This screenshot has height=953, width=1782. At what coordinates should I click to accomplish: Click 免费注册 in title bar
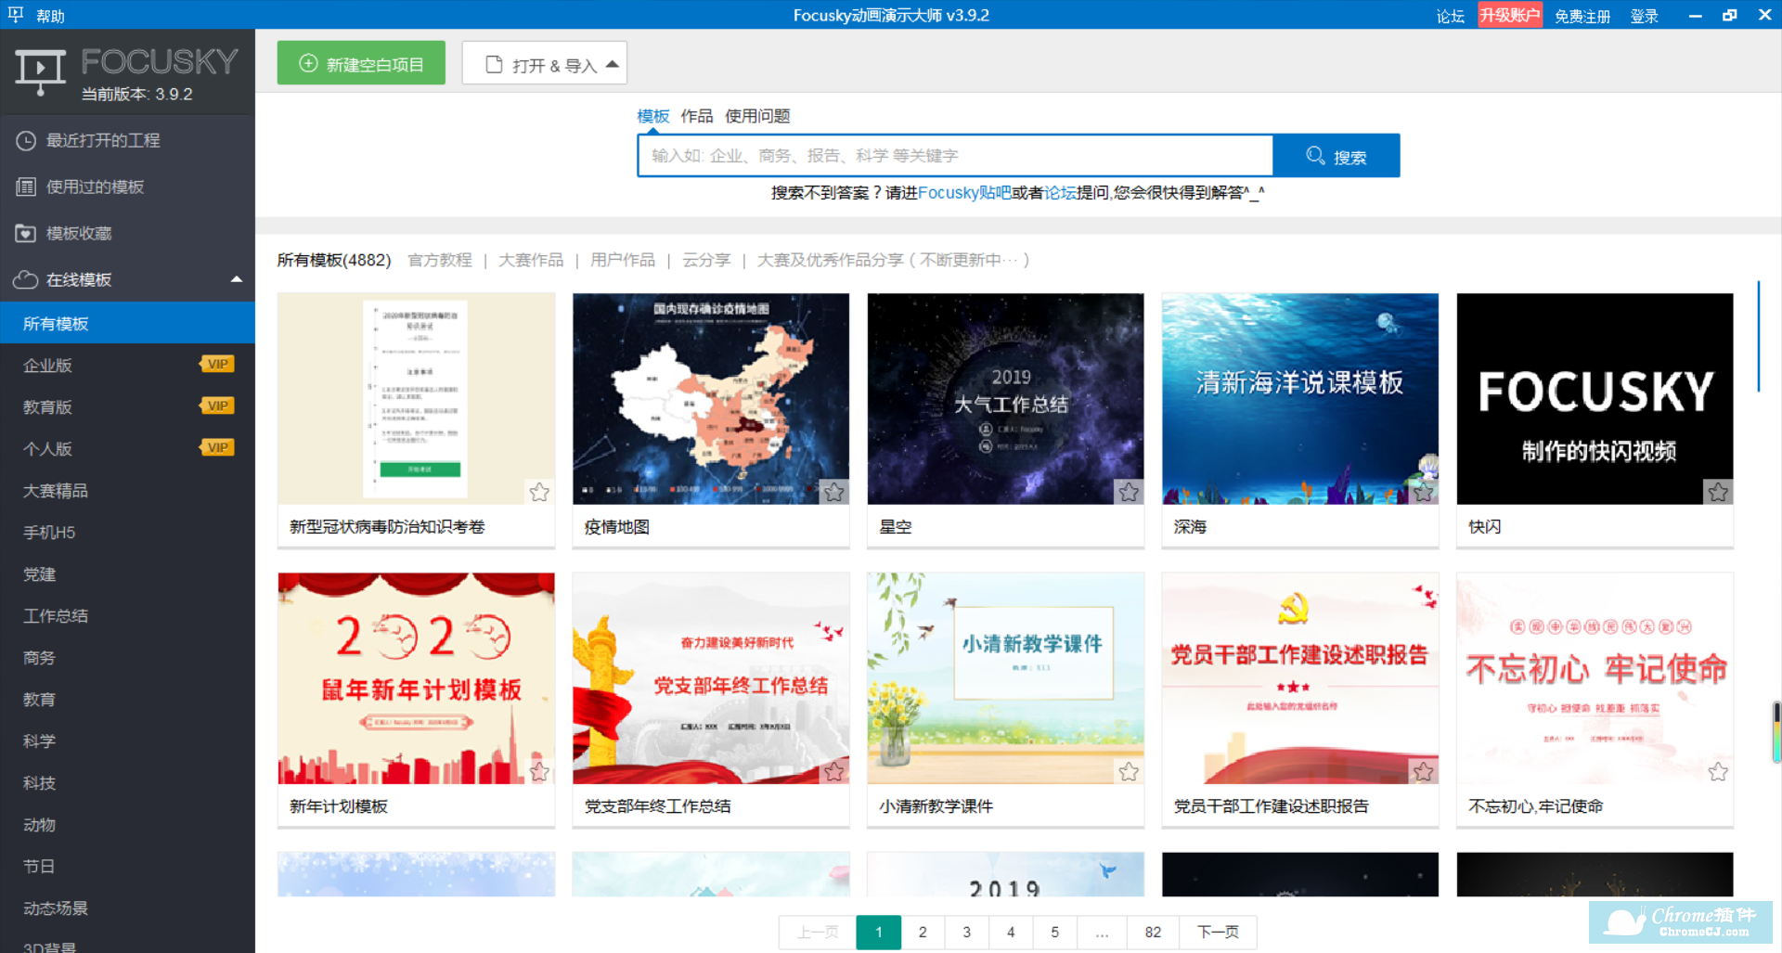tap(1582, 16)
